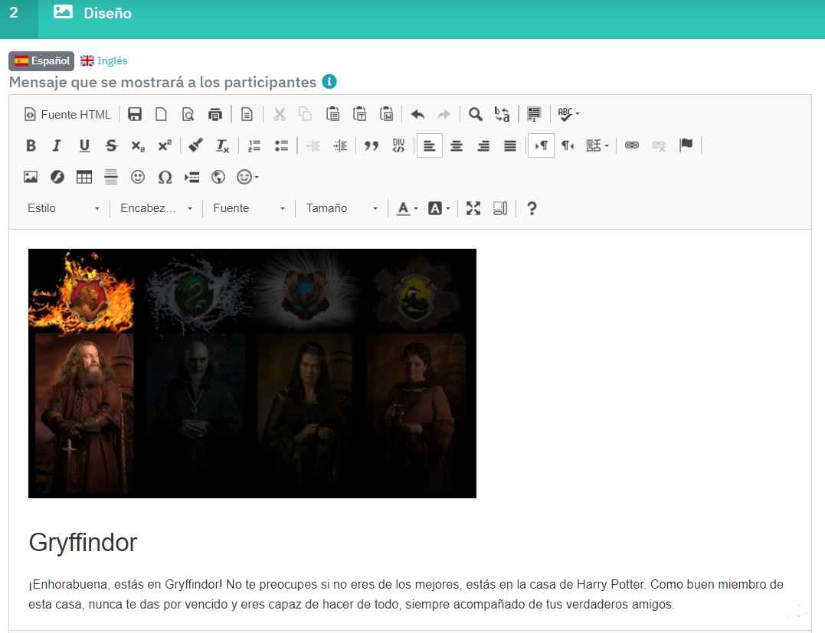
Task: Choose the background color
Action: pos(440,208)
